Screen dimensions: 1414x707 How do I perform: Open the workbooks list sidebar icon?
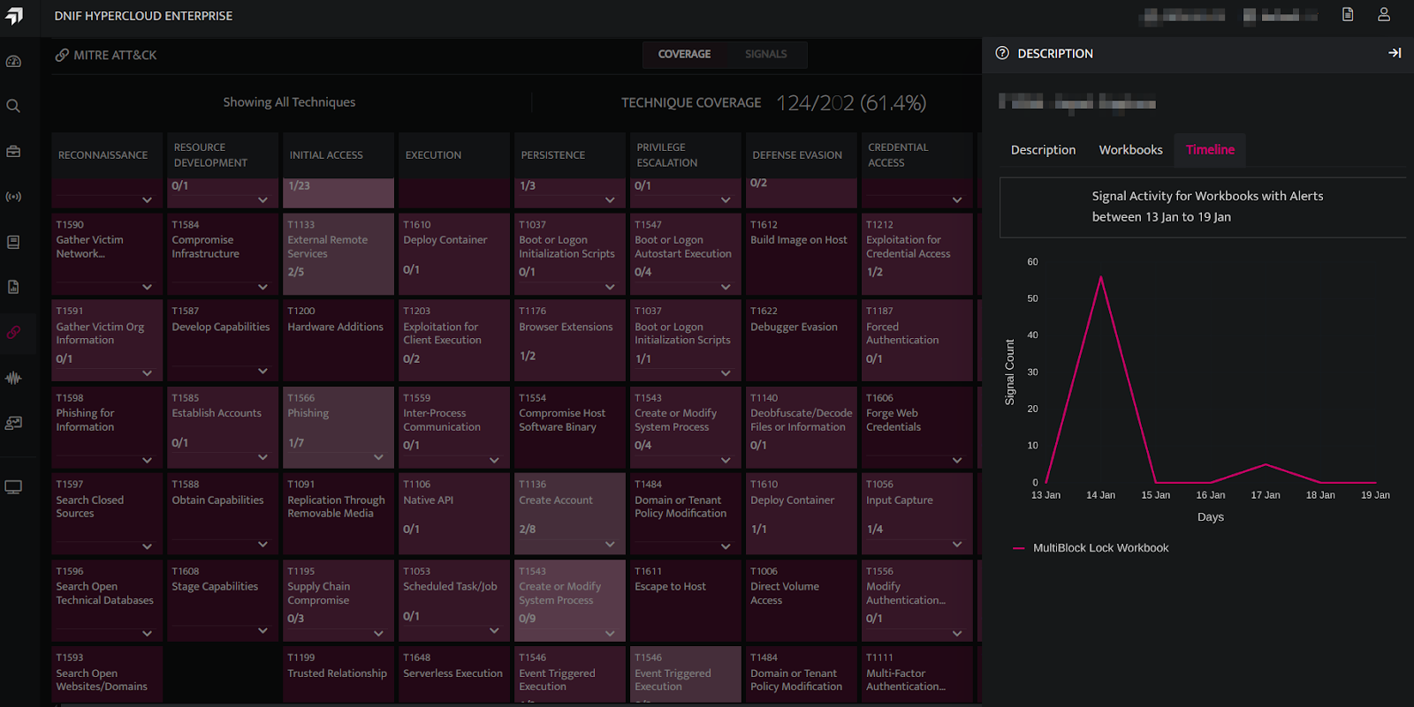pyautogui.click(x=13, y=242)
